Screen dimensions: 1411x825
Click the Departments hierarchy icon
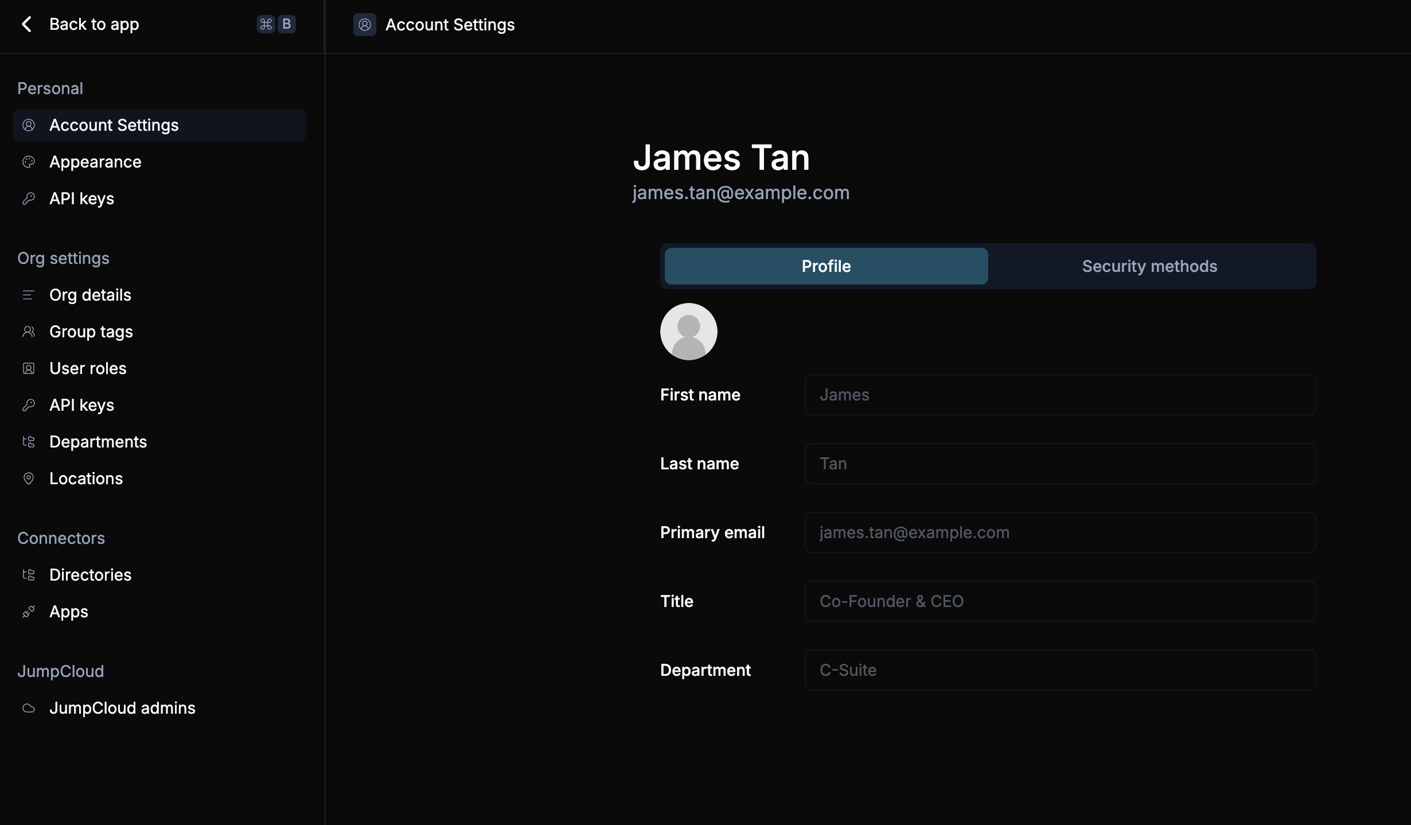(29, 442)
